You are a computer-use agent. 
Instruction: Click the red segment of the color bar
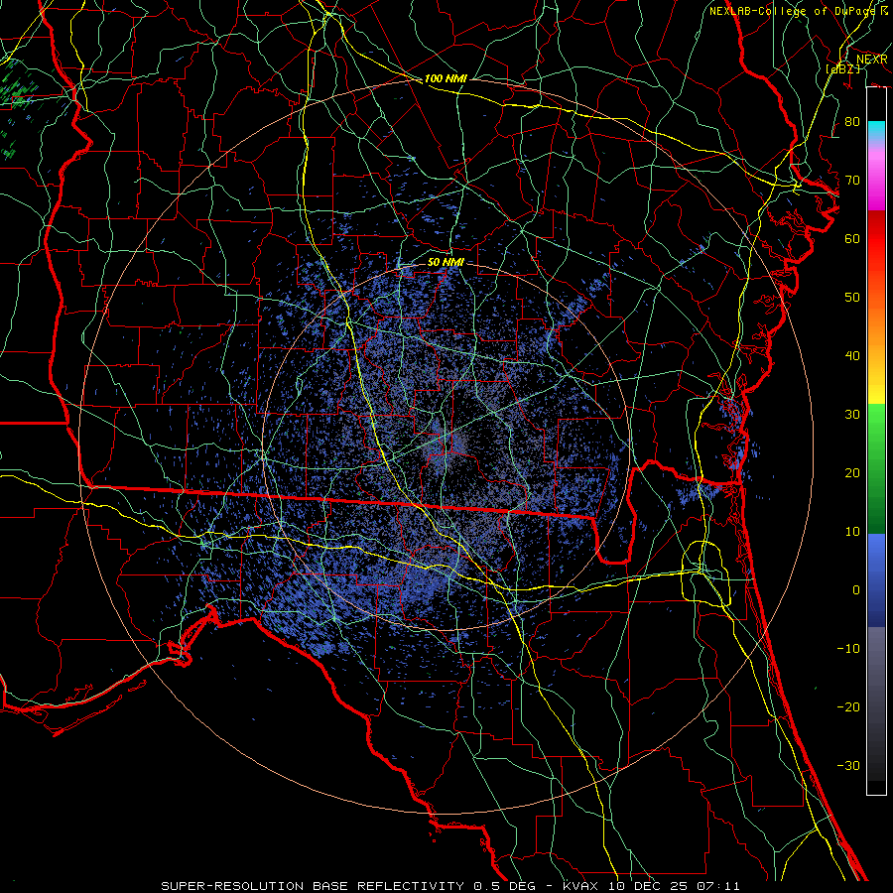[876, 239]
